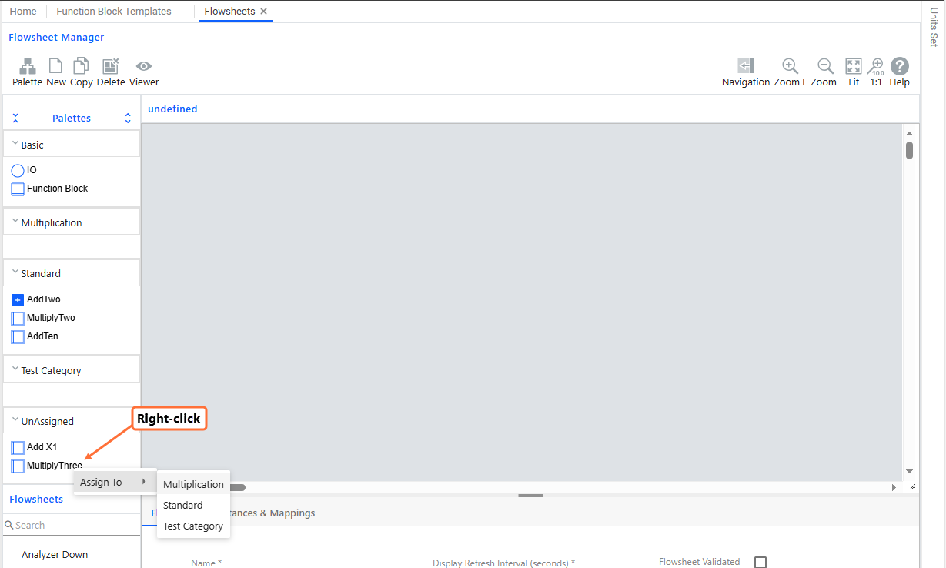Click the vertical scrollbar thumb of canvas
This screenshot has height=568, width=946.
(x=910, y=150)
